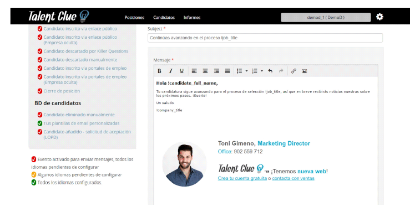The height and width of the screenshot is (217, 420).
Task: Click the demod_1 (DemoD) account button
Action: [x=326, y=17]
